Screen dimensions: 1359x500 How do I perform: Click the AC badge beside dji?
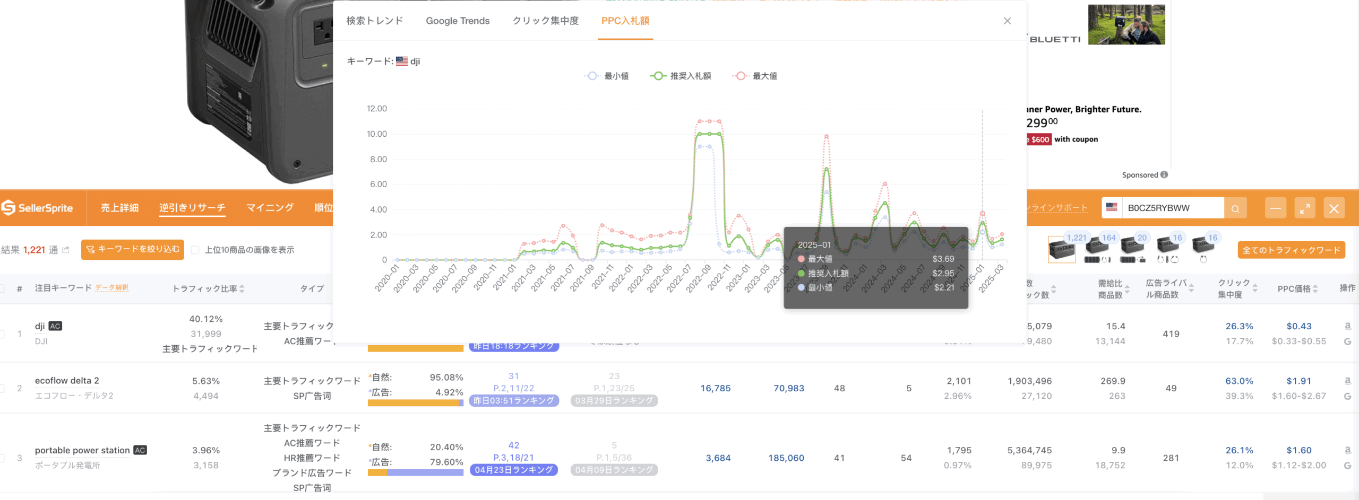[55, 326]
